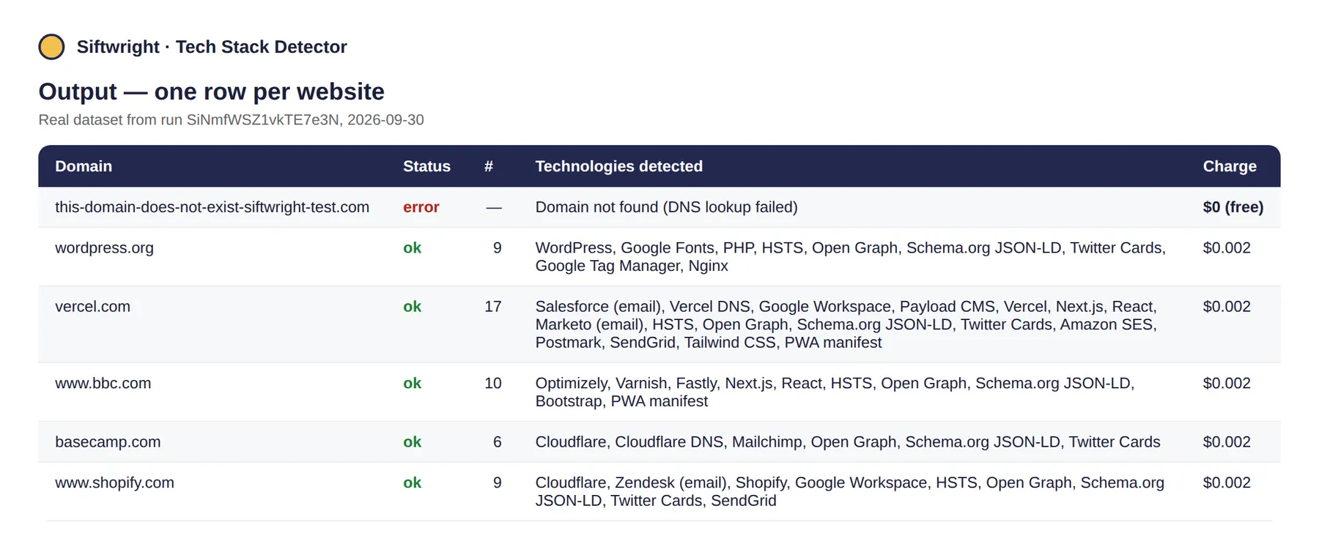
Task: Click the Charge column header
Action: 1230,166
